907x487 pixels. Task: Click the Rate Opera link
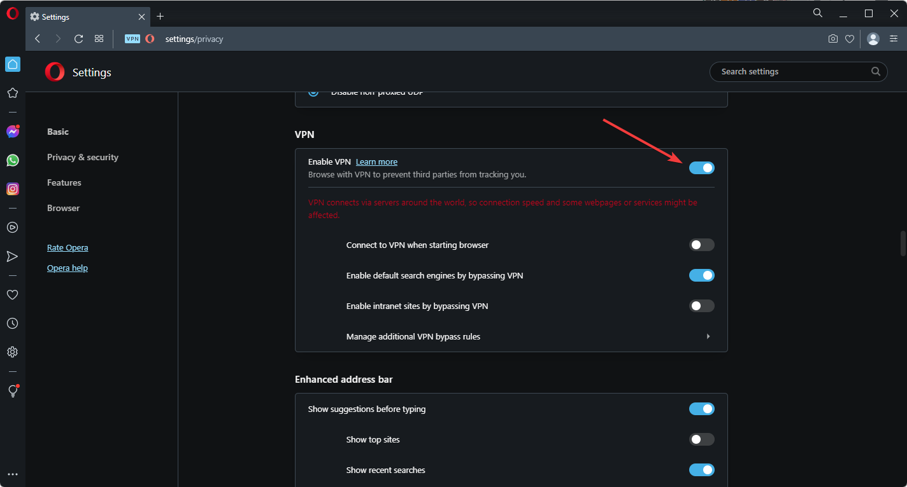coord(68,247)
